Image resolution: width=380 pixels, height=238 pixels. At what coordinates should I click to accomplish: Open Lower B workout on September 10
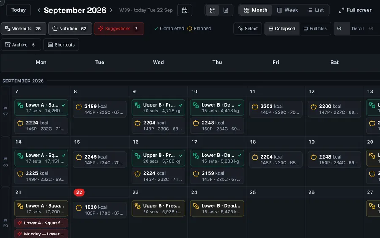pyautogui.click(x=217, y=107)
